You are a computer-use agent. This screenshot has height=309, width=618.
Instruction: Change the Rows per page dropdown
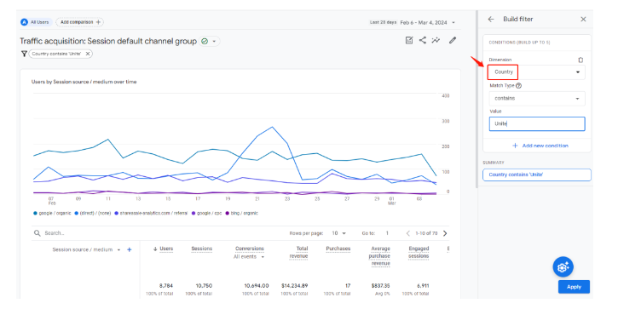click(x=338, y=233)
